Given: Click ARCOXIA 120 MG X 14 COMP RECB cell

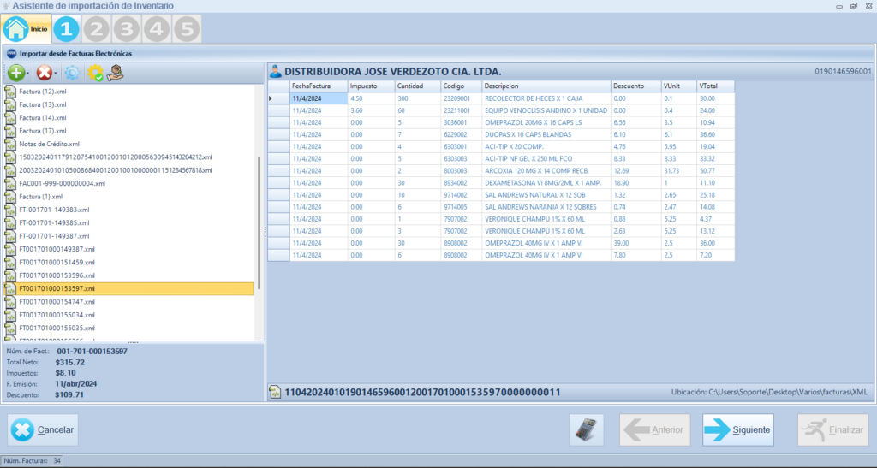Looking at the screenshot, I should tap(546, 171).
